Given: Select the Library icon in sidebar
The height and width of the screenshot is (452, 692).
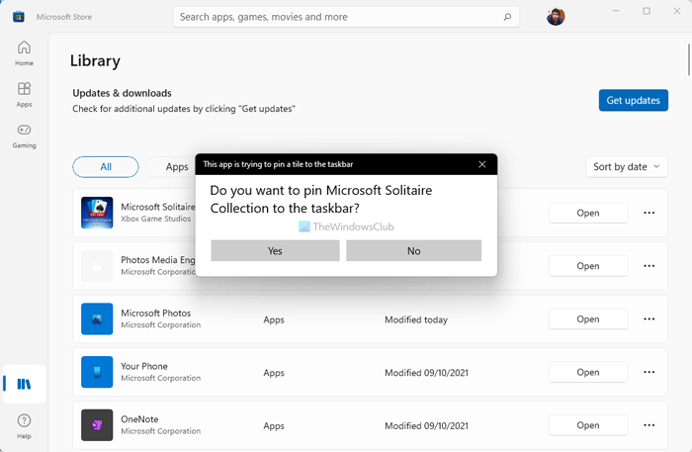Looking at the screenshot, I should (24, 384).
